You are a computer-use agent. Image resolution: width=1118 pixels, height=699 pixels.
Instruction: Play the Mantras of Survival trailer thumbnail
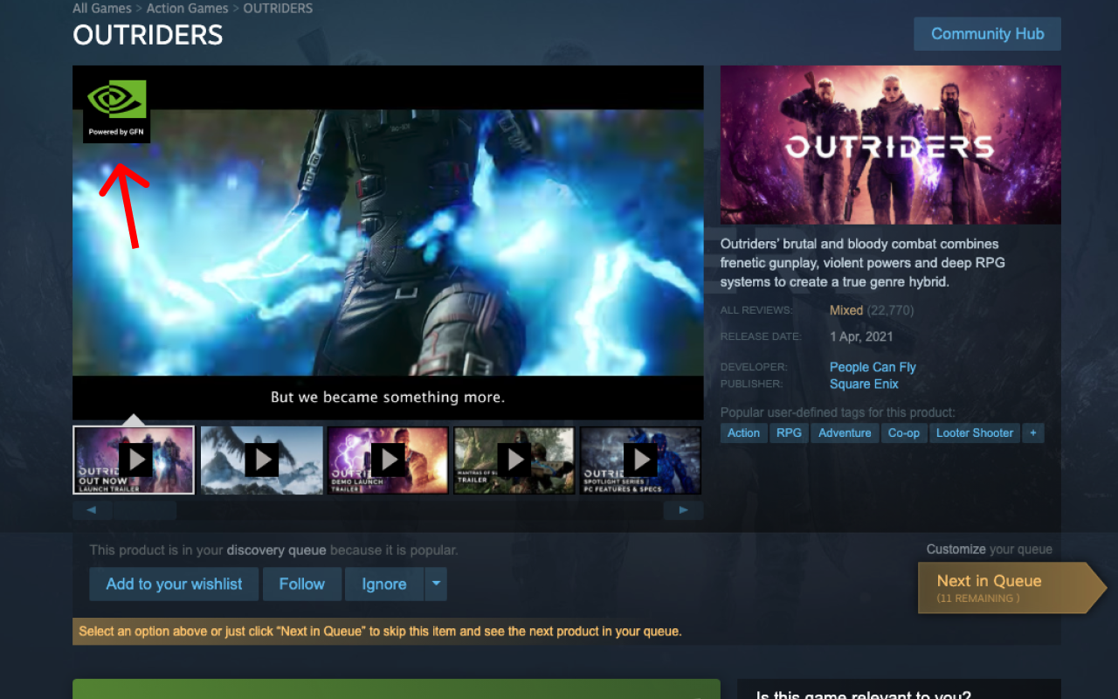pyautogui.click(x=514, y=460)
